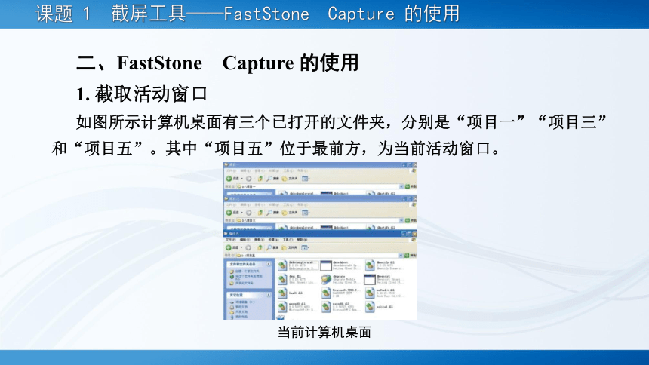Open Back history dropdown arrow in 项目五 window
The width and height of the screenshot is (649, 365).
click(x=241, y=247)
